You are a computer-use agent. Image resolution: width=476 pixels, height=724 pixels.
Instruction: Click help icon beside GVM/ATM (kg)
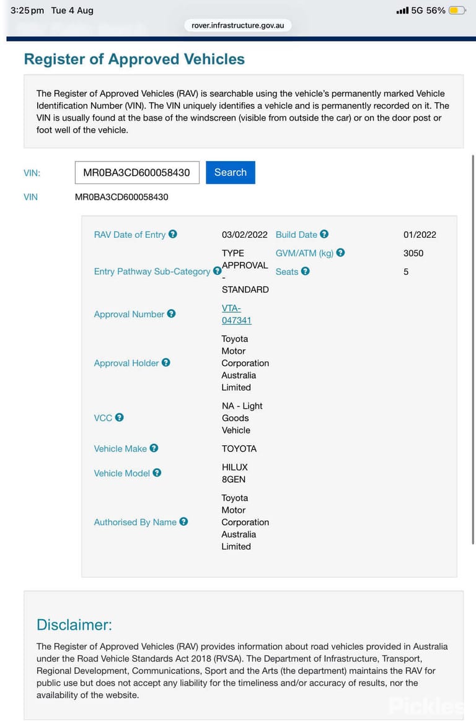point(341,253)
